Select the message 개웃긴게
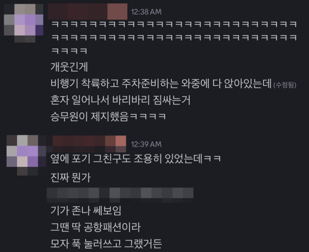This screenshot has width=309, height=252. tap(69, 67)
